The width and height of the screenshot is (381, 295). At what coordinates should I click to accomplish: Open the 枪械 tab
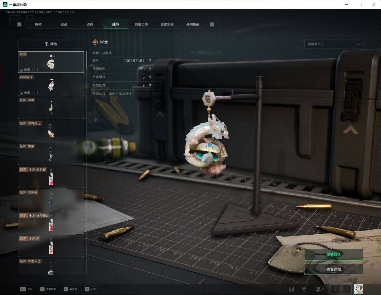pyautogui.click(x=38, y=24)
